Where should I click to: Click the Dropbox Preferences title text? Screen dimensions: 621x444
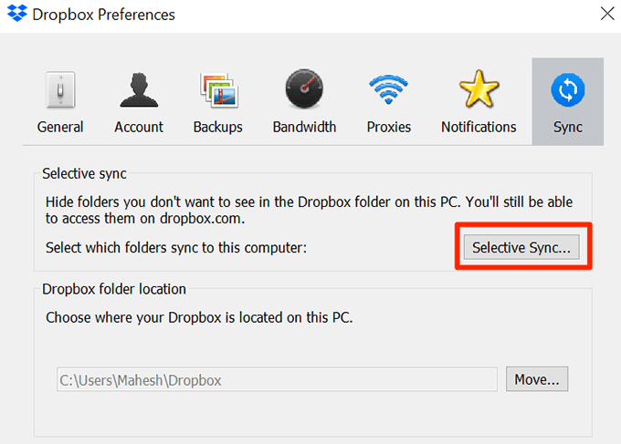104,15
